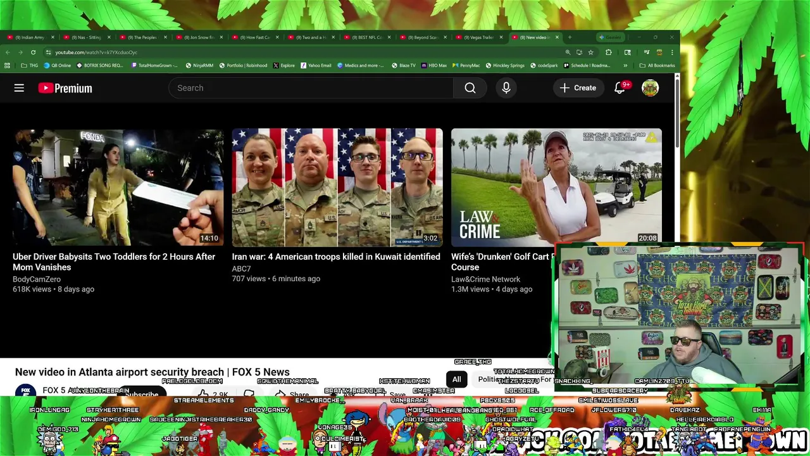The image size is (810, 456).
Task: Click the search magnifier button
Action: tap(470, 88)
